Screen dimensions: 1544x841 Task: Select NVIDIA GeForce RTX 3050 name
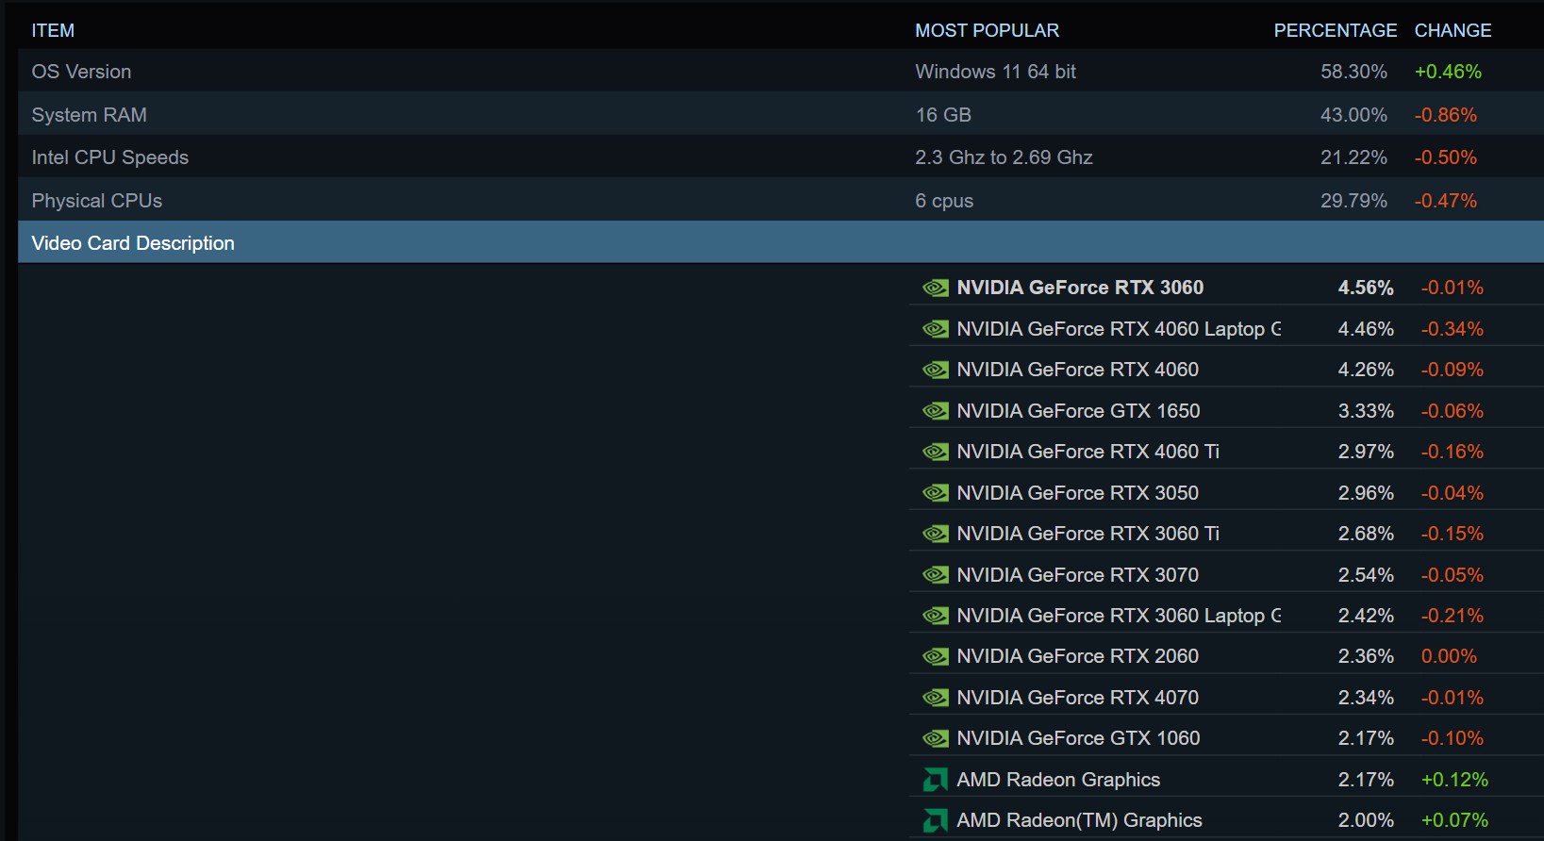[x=1077, y=493]
